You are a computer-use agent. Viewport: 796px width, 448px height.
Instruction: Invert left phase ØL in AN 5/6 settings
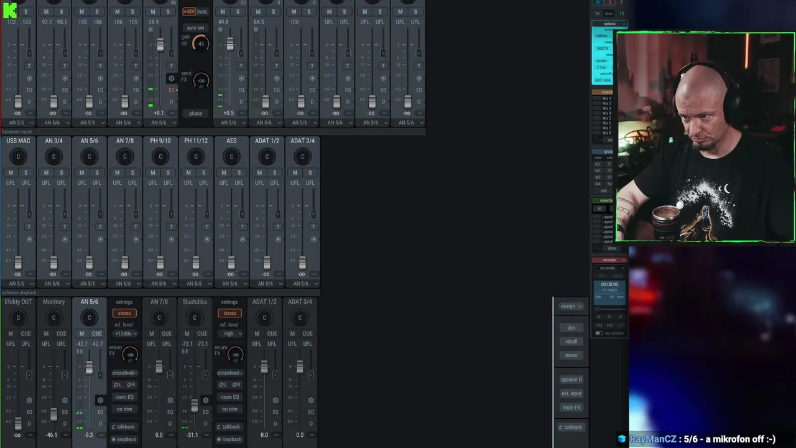[118, 385]
